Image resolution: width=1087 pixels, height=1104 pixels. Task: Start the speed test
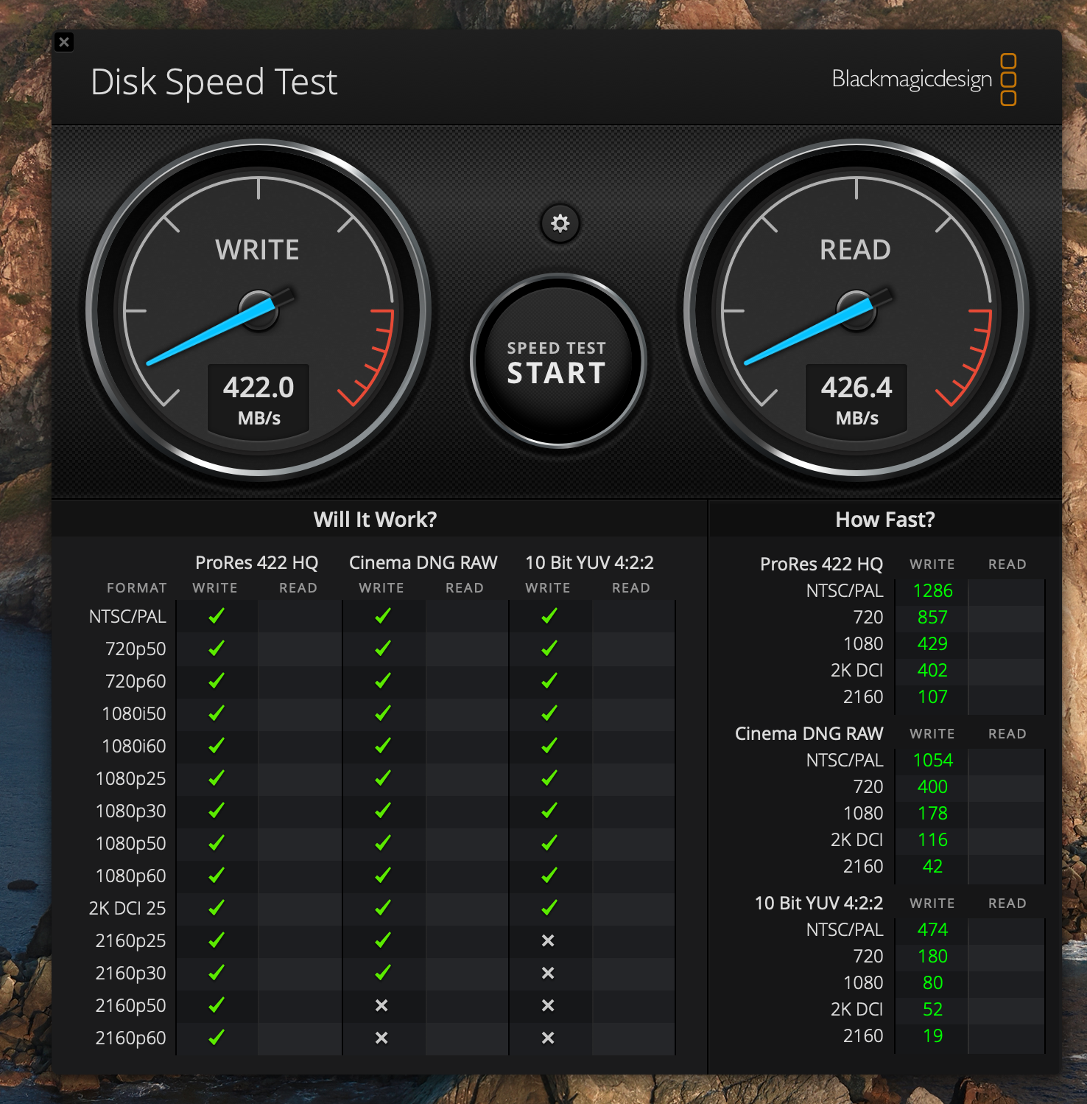(x=557, y=361)
